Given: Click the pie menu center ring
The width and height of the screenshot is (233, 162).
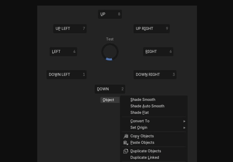Looking at the screenshot, I should 110,52.
